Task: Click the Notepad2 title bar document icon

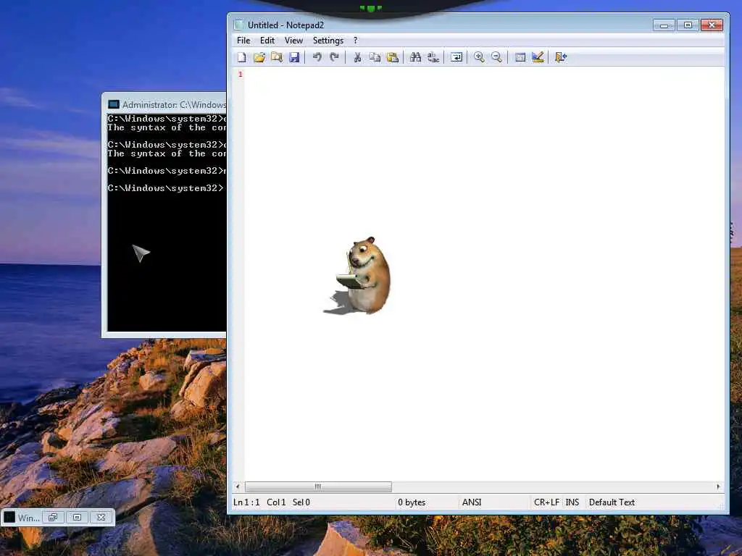Action: click(239, 25)
